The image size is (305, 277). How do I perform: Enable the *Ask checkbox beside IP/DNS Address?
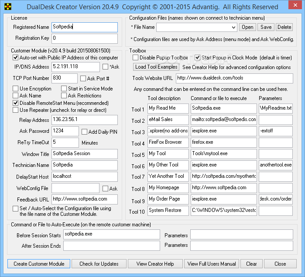point(105,67)
